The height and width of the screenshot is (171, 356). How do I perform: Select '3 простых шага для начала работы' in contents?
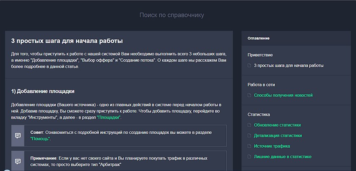pyautogui.click(x=289, y=66)
